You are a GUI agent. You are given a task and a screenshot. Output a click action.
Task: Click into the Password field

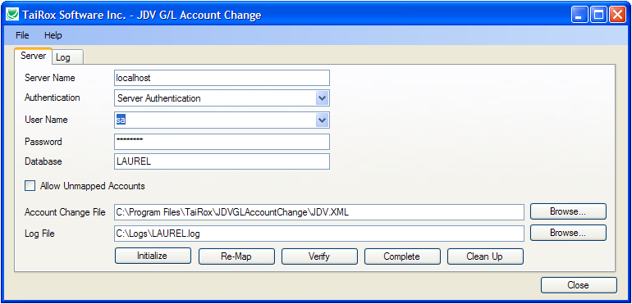pos(222,141)
